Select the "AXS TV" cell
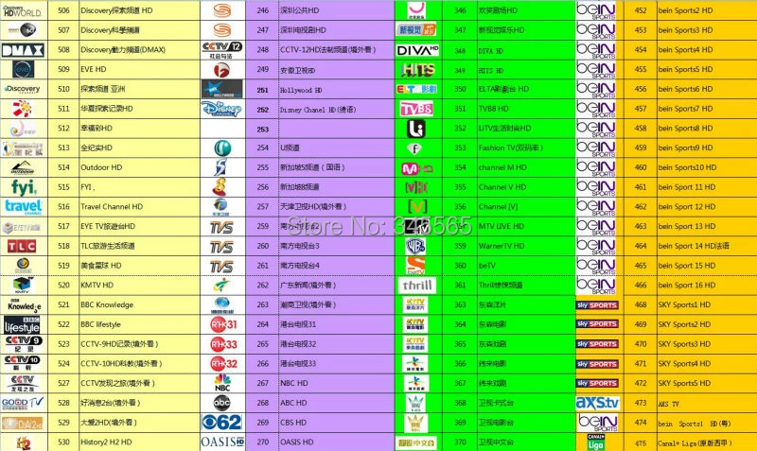The image size is (757, 451). tap(707, 403)
